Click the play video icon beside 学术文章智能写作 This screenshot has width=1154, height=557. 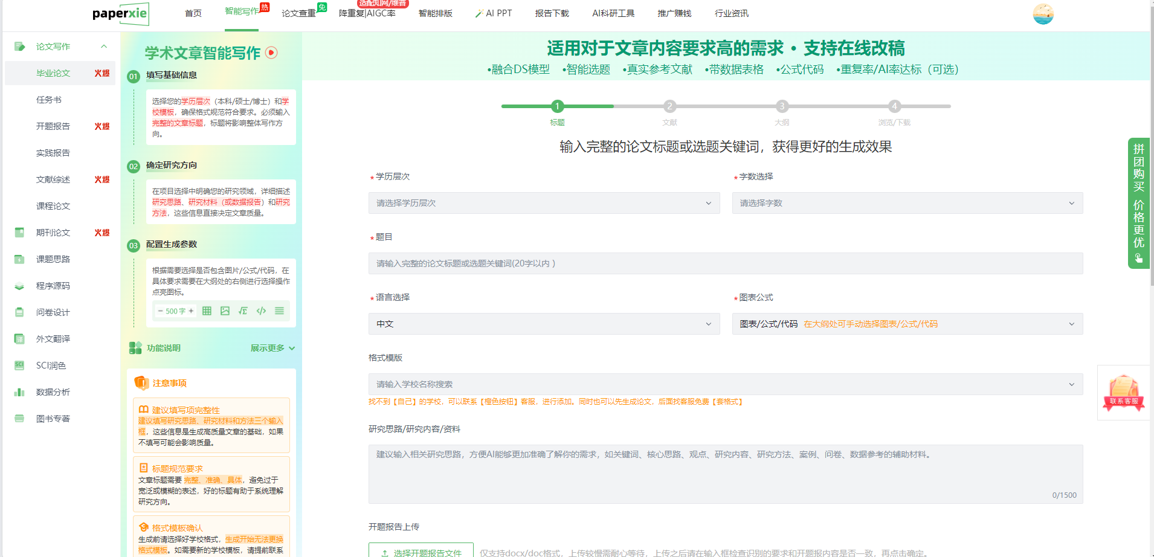[272, 53]
